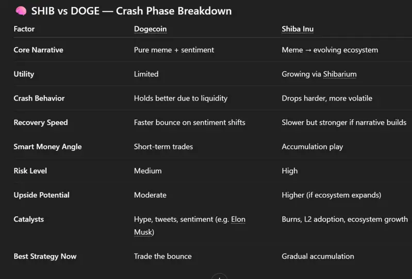Select the Smart Money Angle row label

click(x=47, y=147)
